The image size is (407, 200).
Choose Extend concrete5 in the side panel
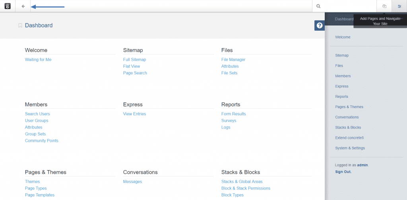click(x=349, y=138)
